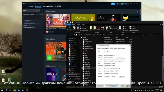164x92 pixels.
Task: Check the Hidden attribute checkbox
Action: pyautogui.click(x=112, y=77)
